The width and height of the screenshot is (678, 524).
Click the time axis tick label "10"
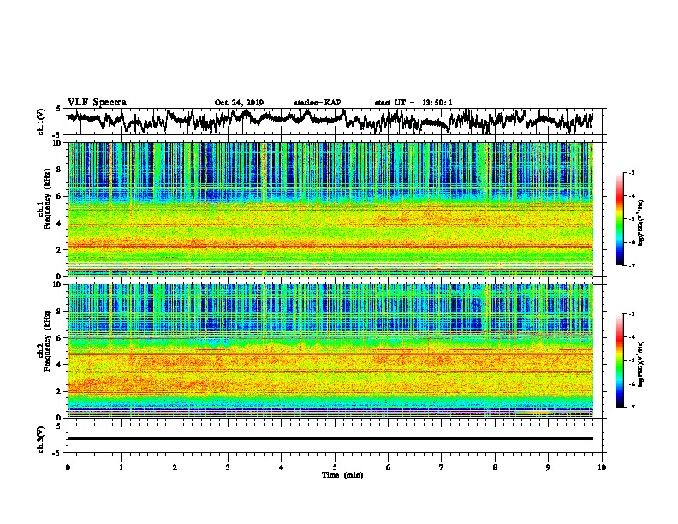tap(602, 467)
